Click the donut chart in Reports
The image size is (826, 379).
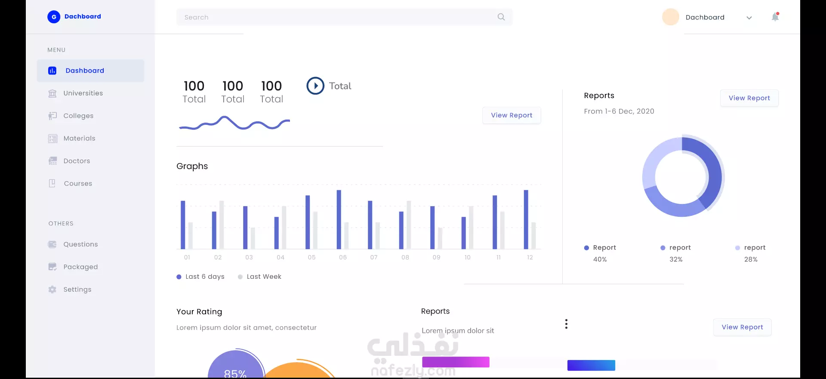pos(683,176)
